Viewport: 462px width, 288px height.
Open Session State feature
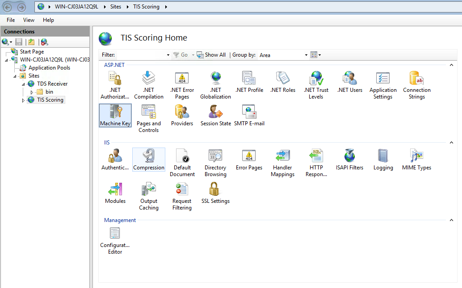[x=216, y=115]
